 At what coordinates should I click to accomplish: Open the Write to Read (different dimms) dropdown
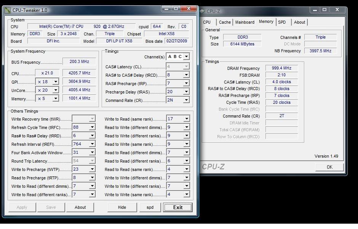click(92, 186)
